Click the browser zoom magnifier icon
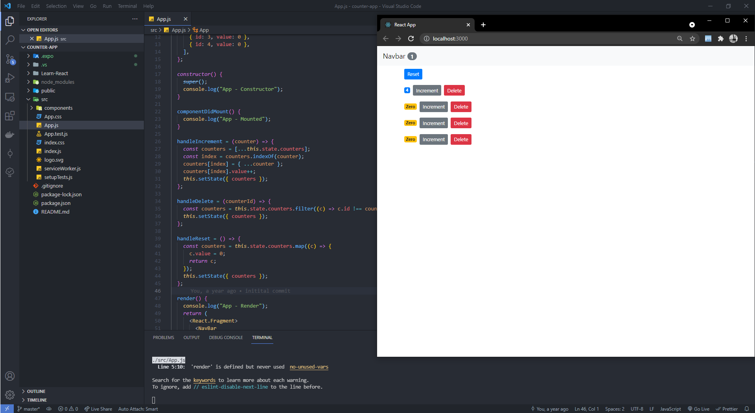Screen dimensions: 755x413 pos(679,39)
